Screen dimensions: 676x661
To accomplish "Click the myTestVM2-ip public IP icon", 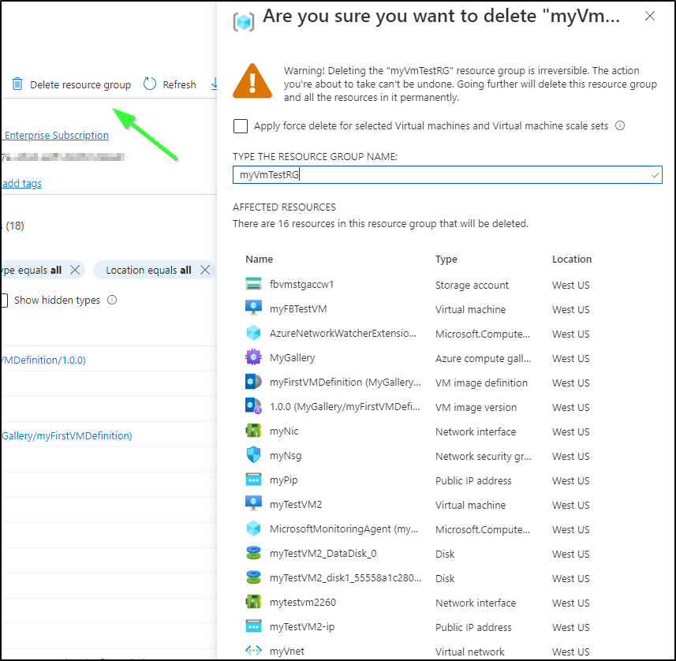I will pos(253,626).
